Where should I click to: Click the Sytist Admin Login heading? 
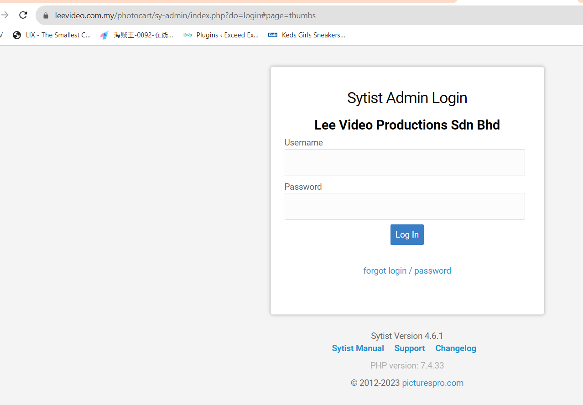click(x=407, y=98)
